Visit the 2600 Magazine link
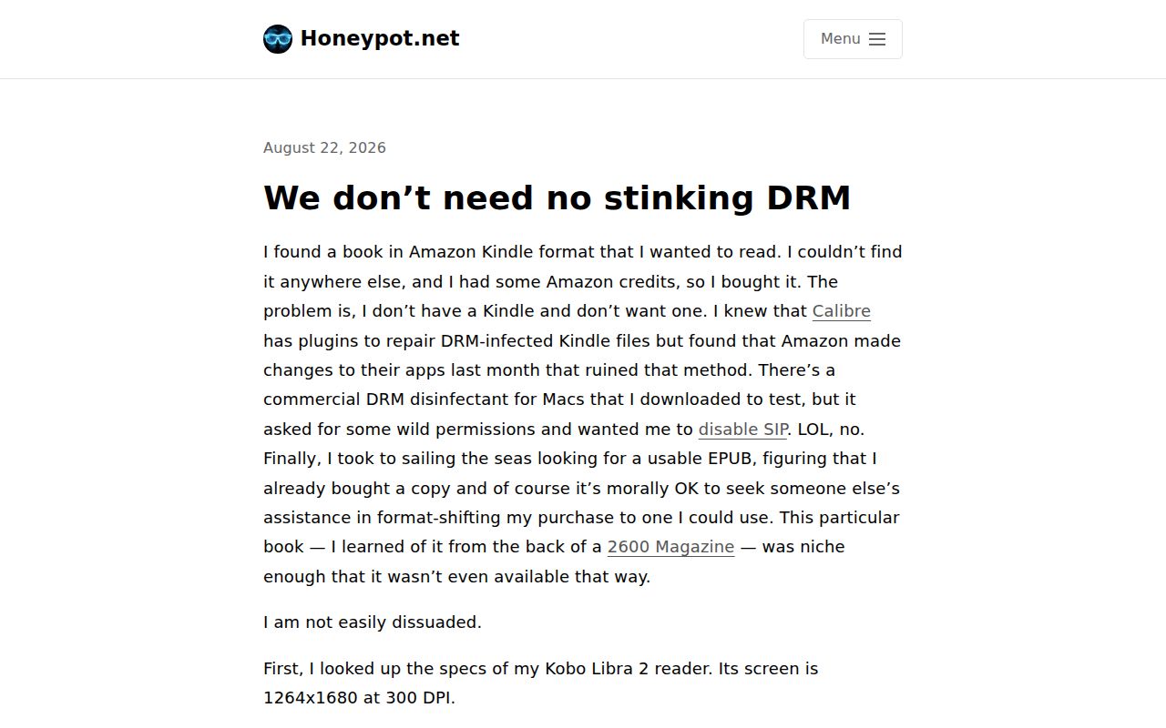 (x=670, y=547)
